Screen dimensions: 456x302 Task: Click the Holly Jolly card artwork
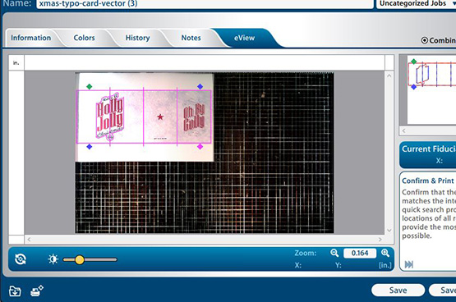pyautogui.click(x=110, y=117)
